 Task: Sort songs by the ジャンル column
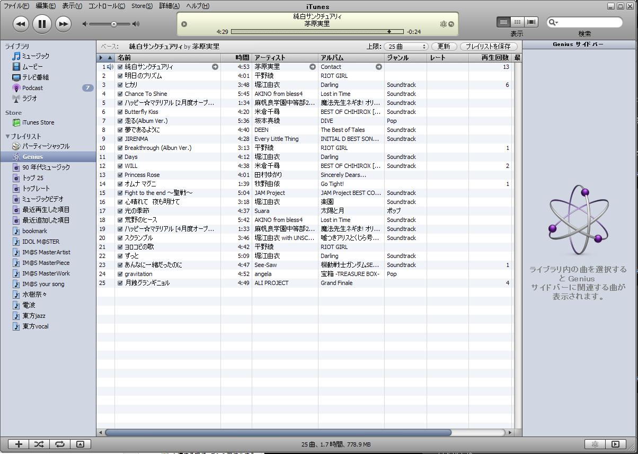tap(405, 58)
